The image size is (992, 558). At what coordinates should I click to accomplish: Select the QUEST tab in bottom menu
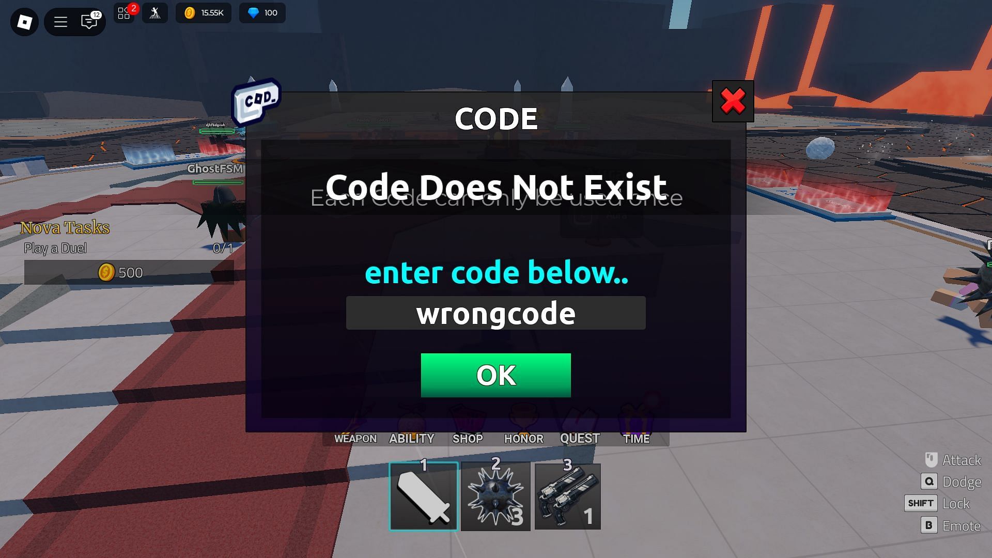580,438
